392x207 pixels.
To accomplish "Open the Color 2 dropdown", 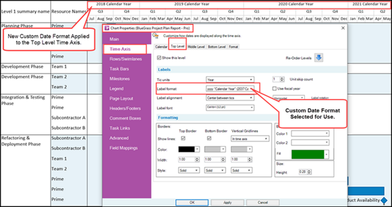I will point(310,142).
